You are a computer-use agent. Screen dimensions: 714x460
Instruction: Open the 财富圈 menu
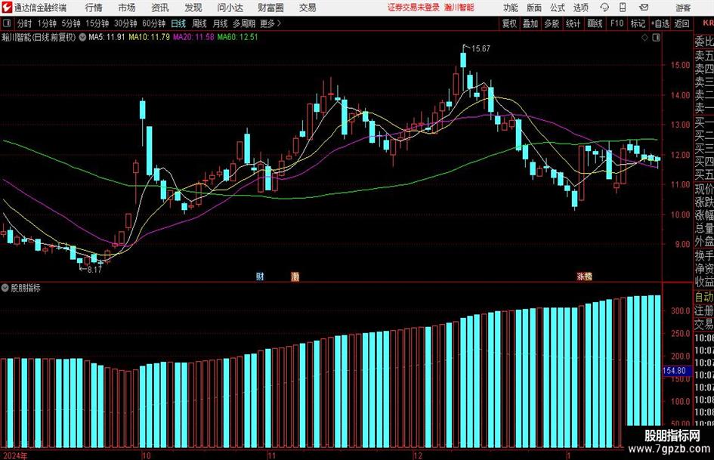point(270,8)
